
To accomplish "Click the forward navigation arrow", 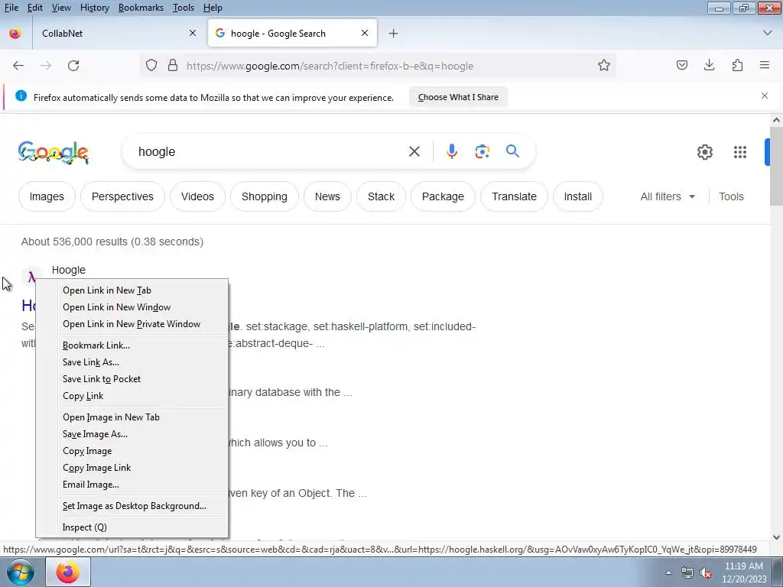I will pyautogui.click(x=46, y=66).
